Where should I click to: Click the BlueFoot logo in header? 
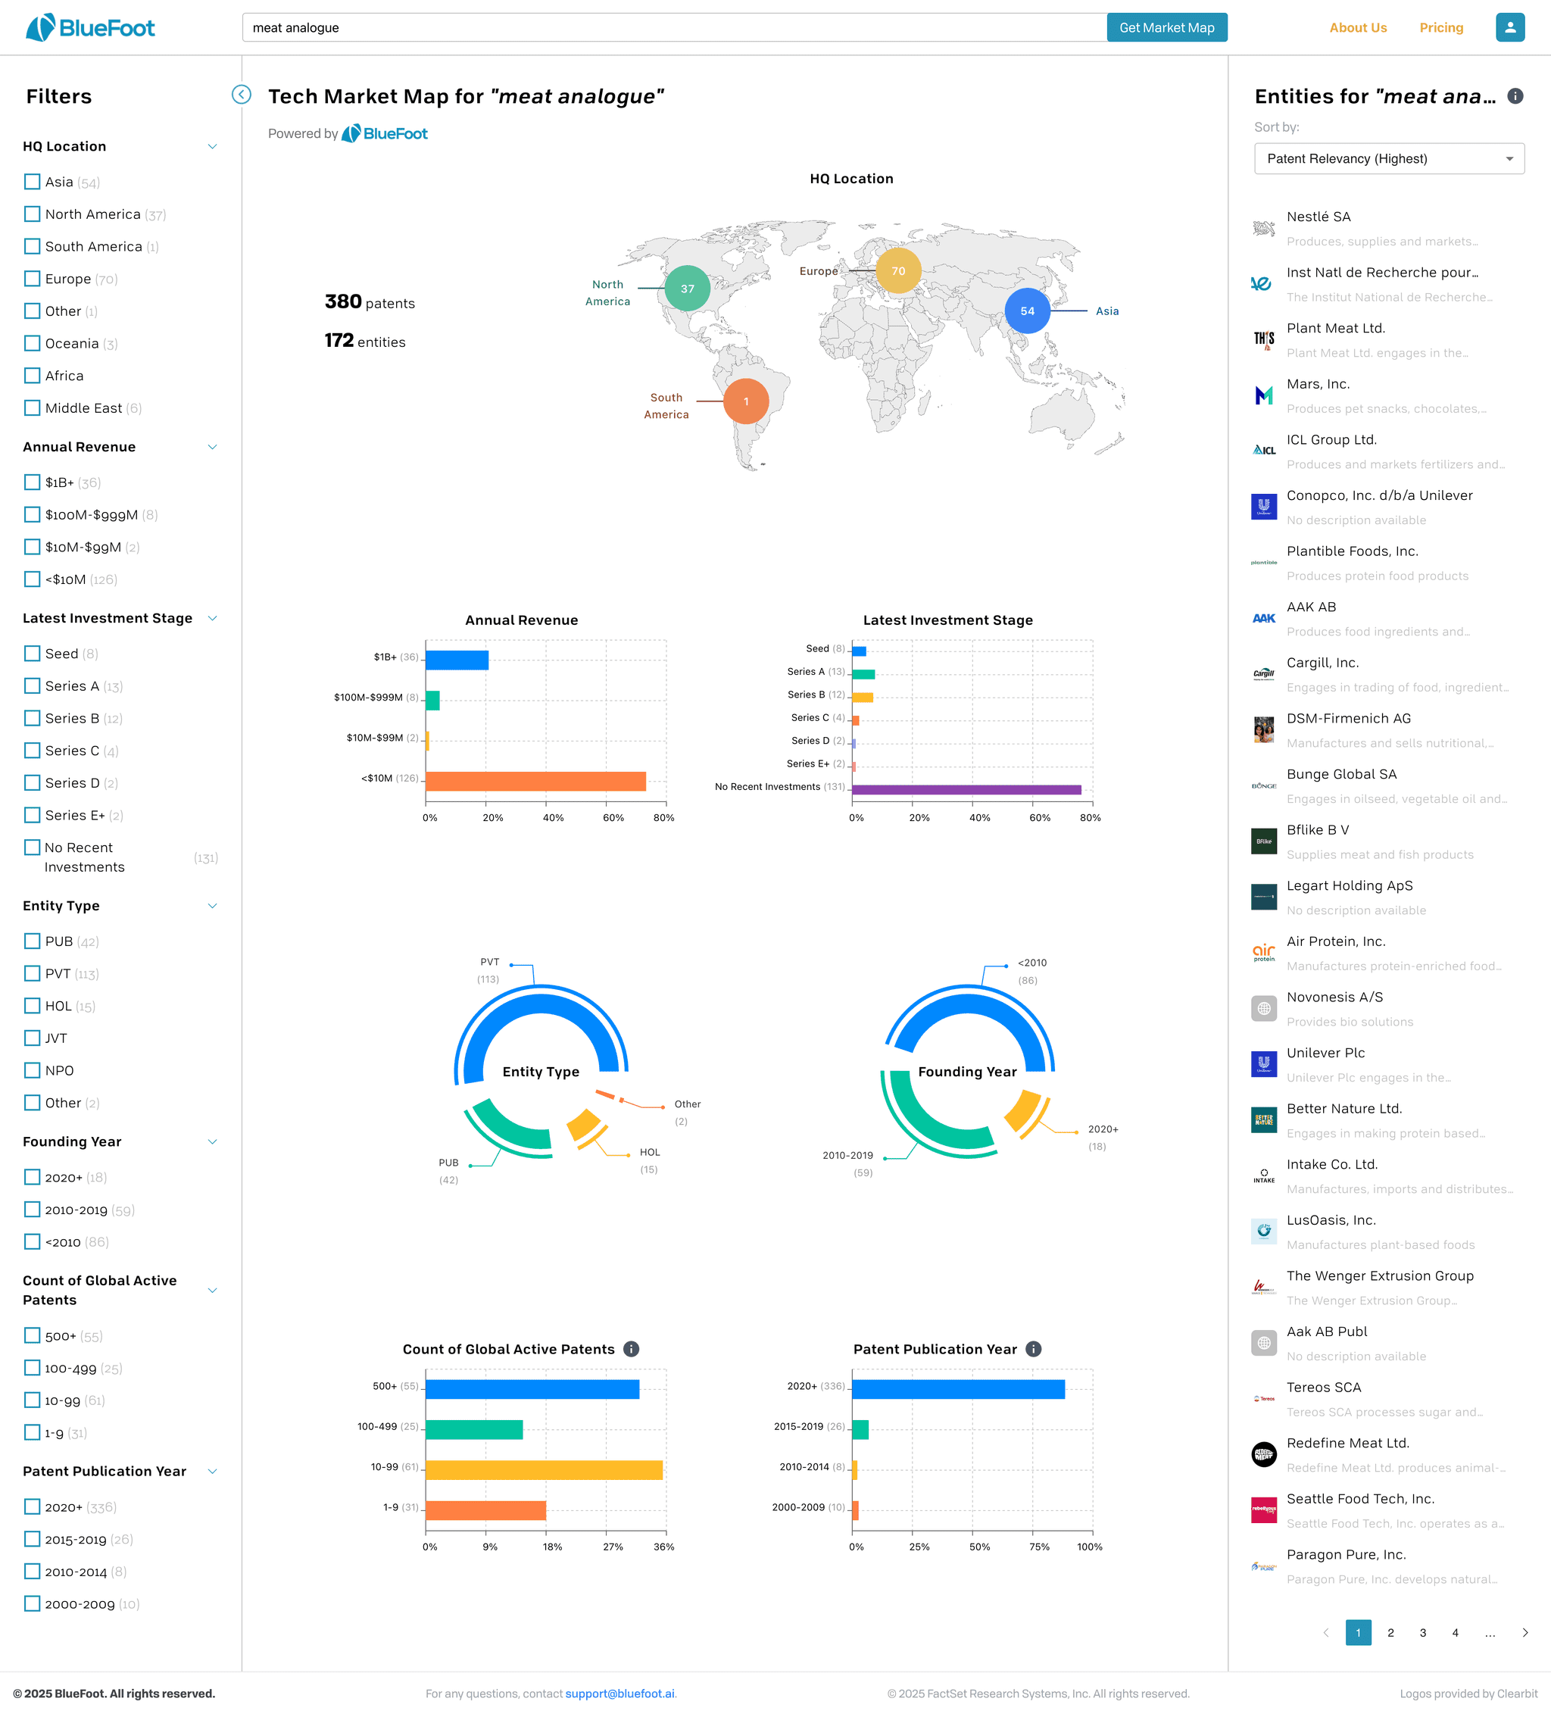[x=90, y=27]
